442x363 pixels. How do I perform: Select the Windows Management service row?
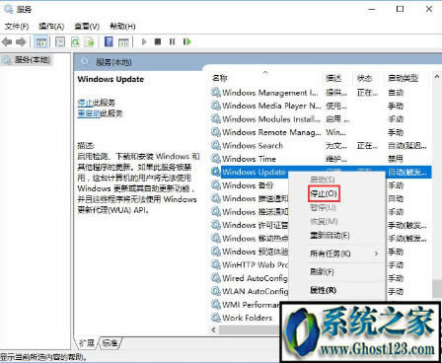point(321,93)
